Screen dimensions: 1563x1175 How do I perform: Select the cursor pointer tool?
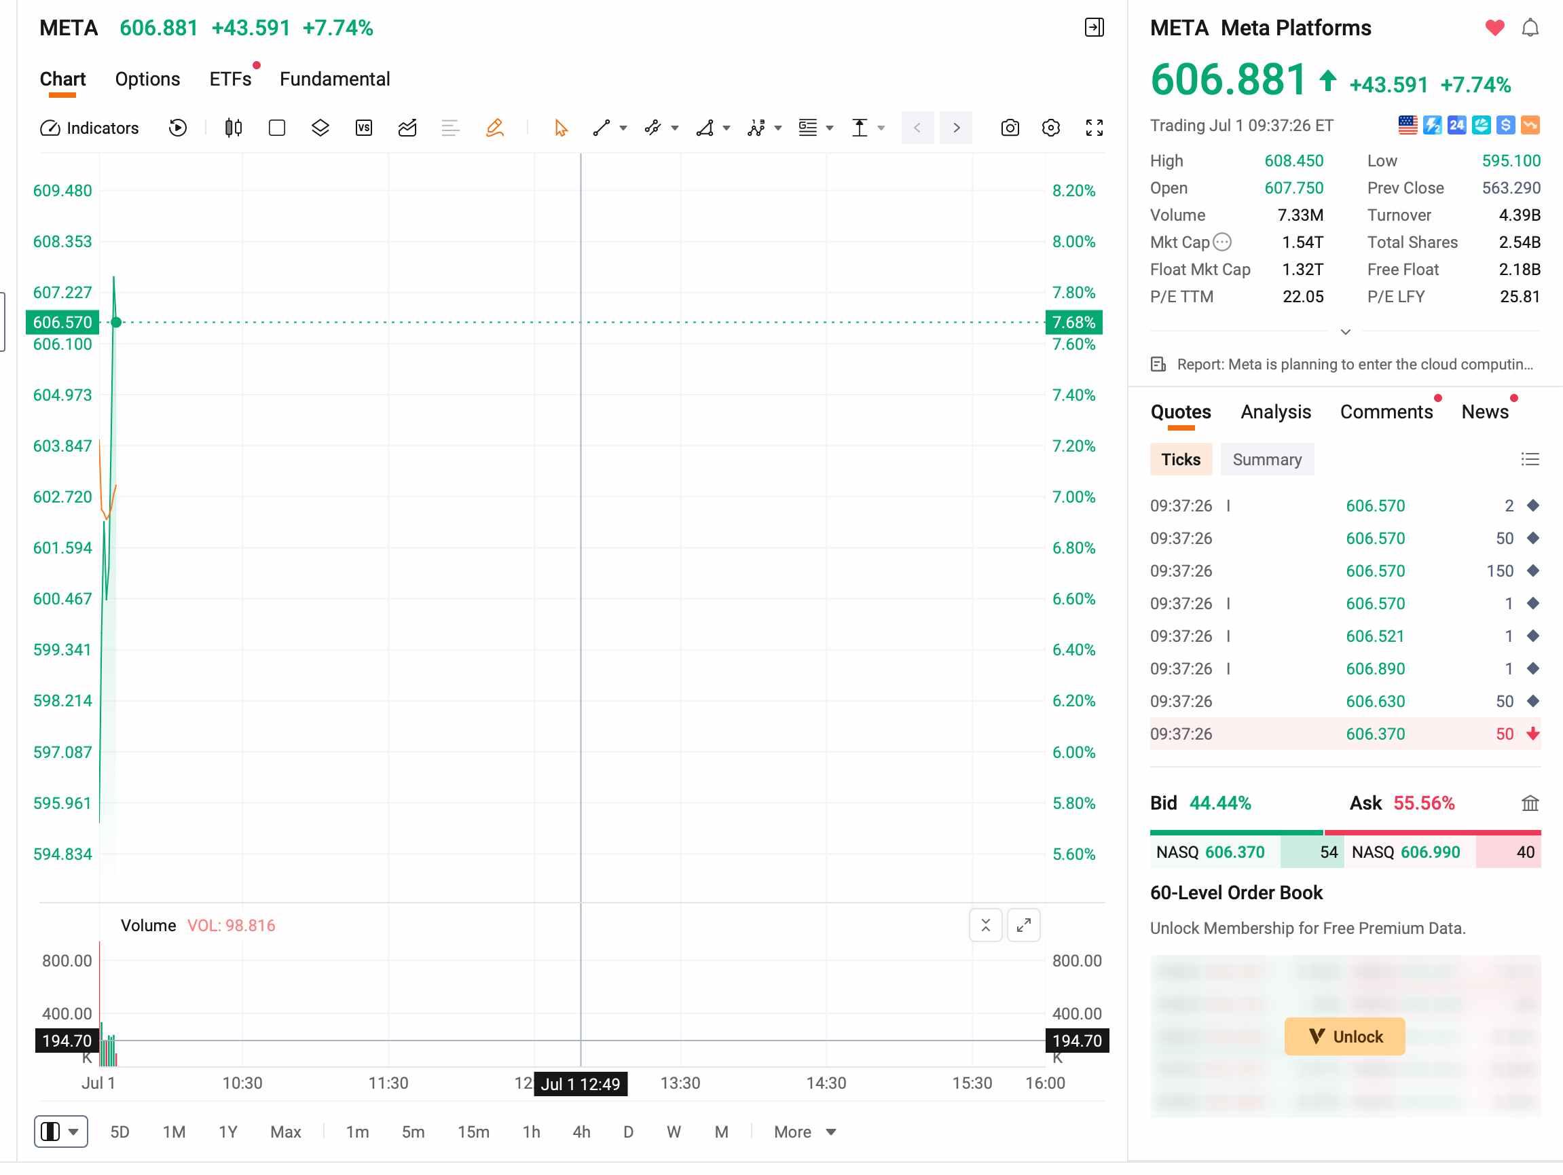click(561, 128)
